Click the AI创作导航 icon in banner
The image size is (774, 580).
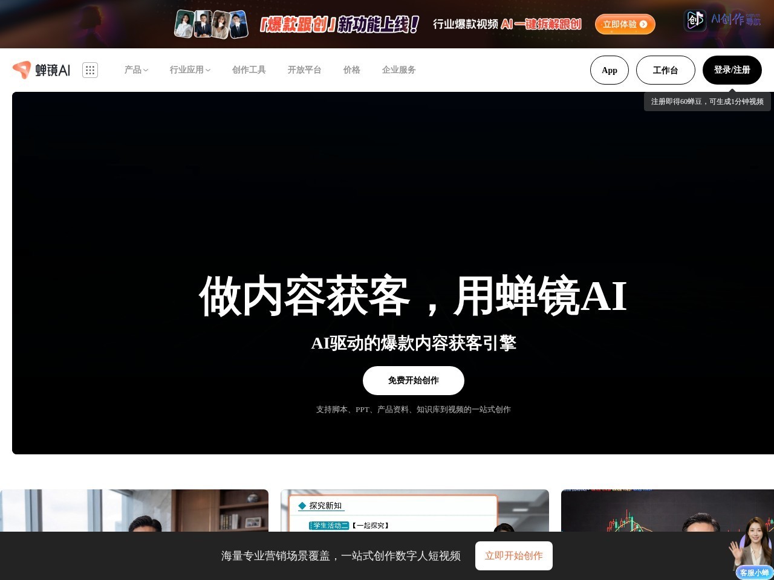[x=722, y=21]
